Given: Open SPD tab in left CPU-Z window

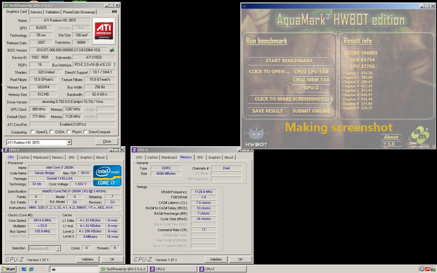Looking at the screenshot, I should (72, 157).
